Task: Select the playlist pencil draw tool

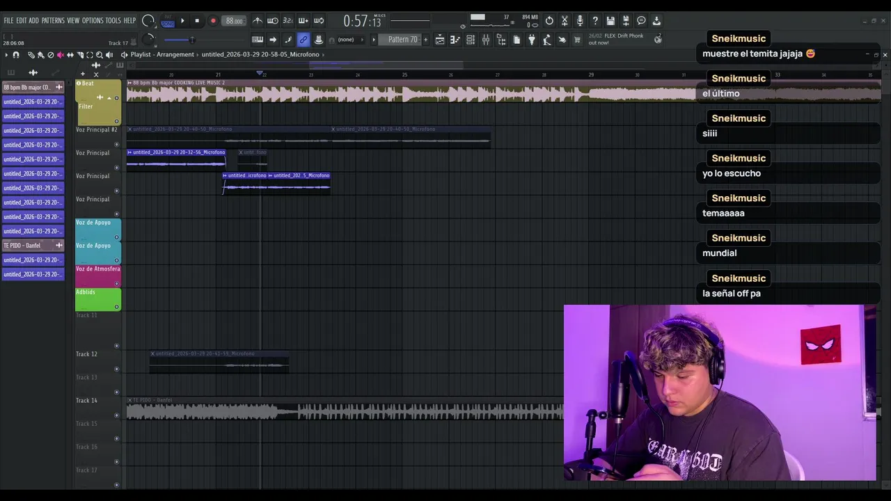Action: click(31, 54)
